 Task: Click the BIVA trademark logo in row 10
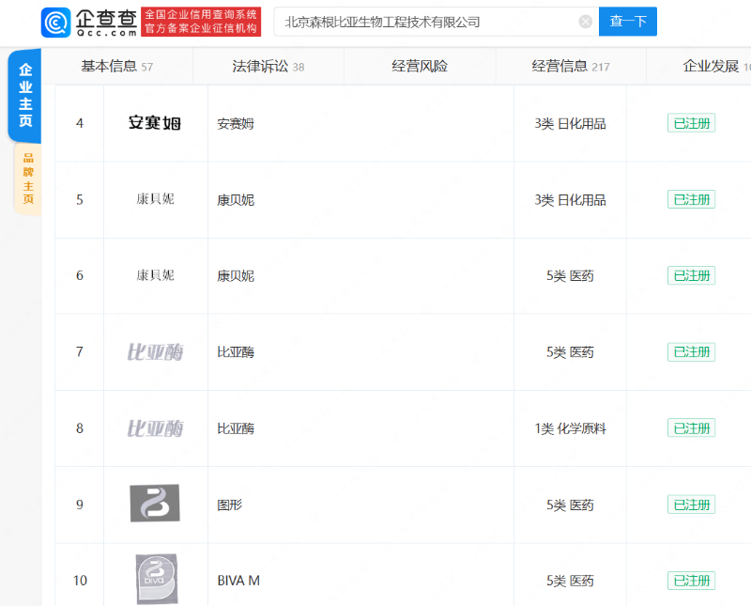click(x=155, y=580)
